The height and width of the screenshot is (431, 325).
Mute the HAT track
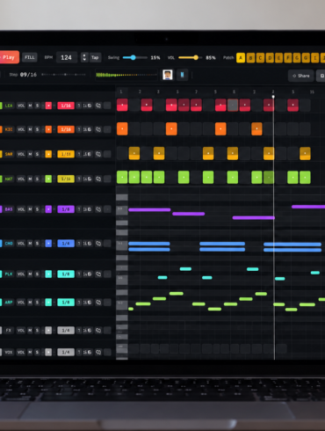coord(30,179)
